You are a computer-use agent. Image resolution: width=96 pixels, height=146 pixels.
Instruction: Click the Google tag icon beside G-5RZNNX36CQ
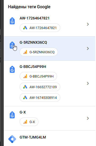(x=12, y=45)
